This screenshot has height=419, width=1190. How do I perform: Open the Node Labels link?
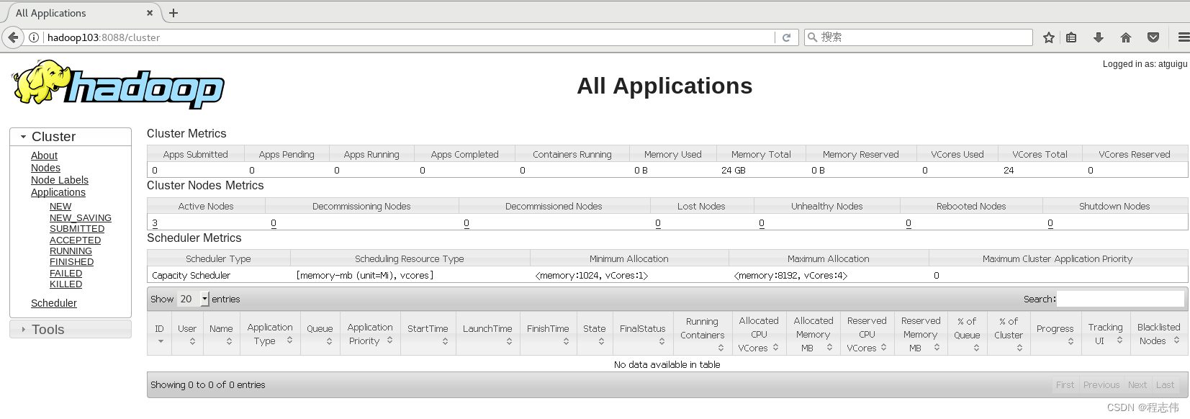(60, 180)
